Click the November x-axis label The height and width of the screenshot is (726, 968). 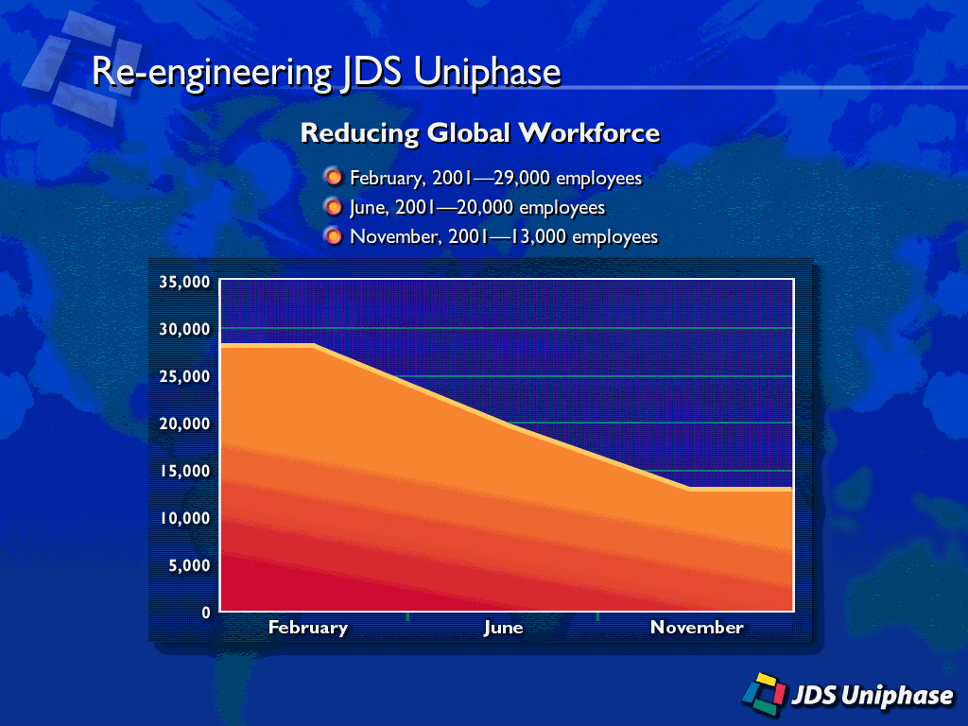coord(697,628)
